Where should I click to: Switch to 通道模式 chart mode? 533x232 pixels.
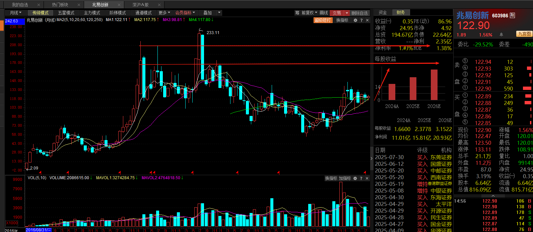[x=144, y=13]
